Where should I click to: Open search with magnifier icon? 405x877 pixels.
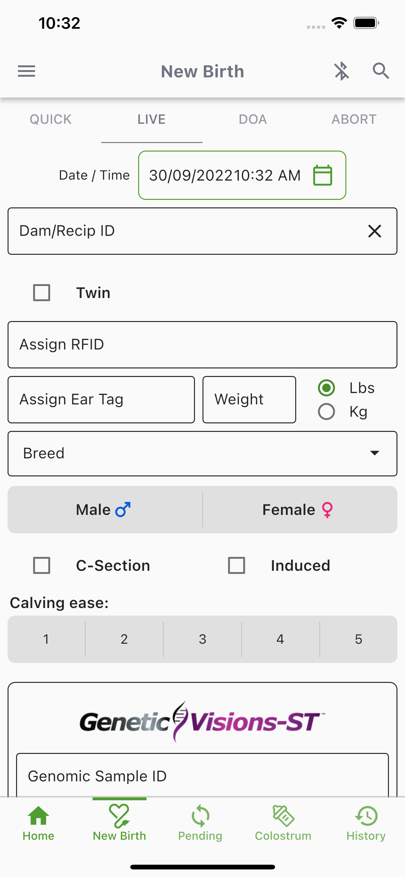(380, 71)
